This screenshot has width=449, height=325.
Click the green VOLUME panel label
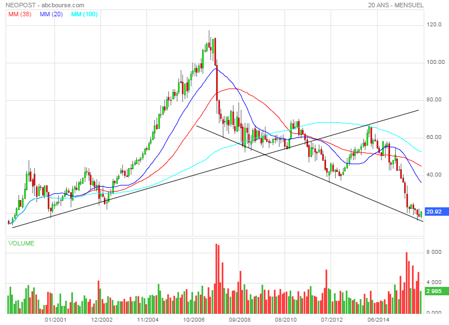coord(21,243)
